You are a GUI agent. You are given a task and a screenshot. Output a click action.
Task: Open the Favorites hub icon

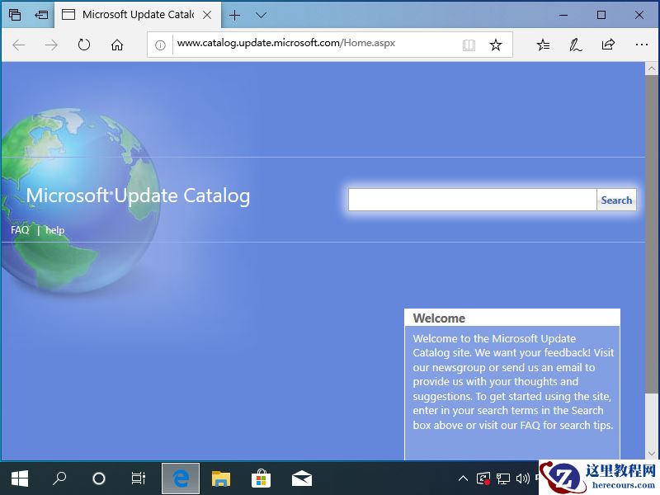pos(543,45)
